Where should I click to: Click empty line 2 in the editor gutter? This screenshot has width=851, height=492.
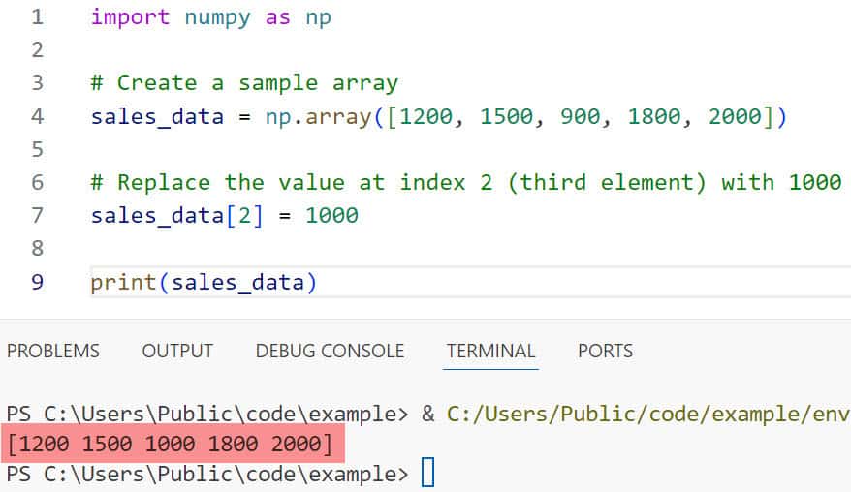tap(37, 50)
